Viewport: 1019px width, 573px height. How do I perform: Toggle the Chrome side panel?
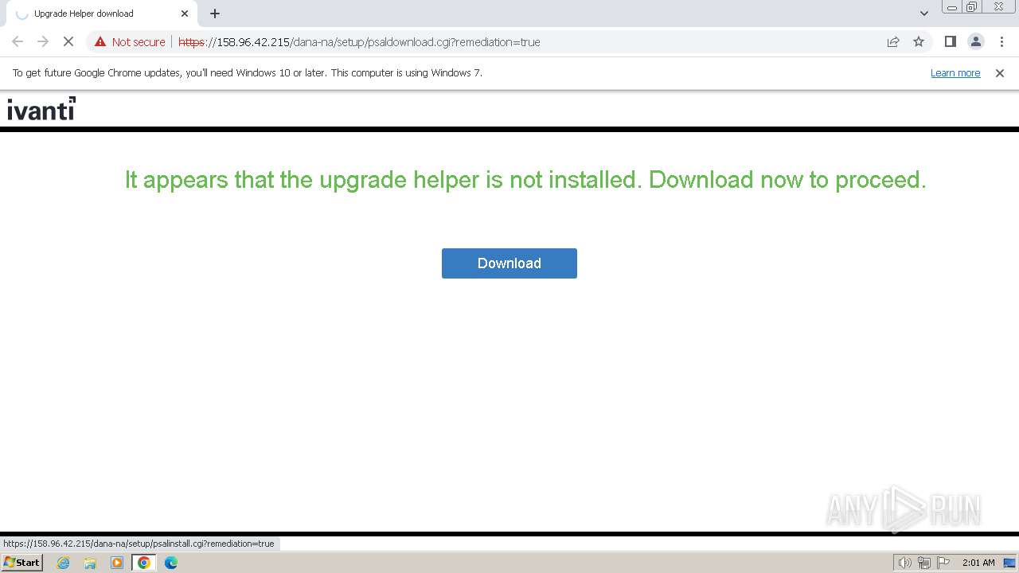click(950, 42)
